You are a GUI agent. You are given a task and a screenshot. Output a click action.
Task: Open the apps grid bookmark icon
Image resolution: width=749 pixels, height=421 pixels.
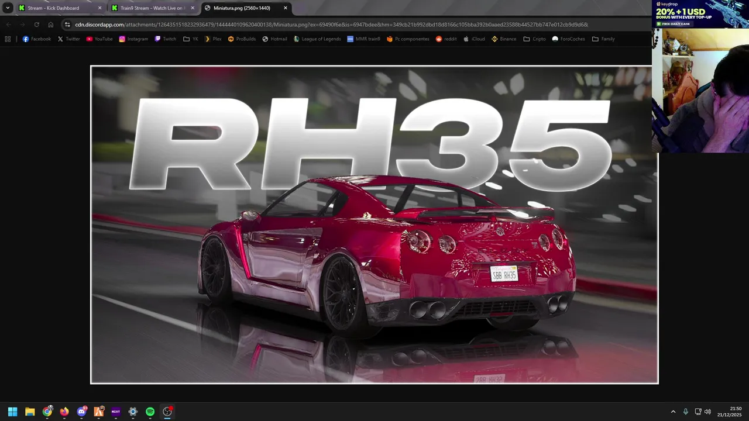(x=8, y=39)
